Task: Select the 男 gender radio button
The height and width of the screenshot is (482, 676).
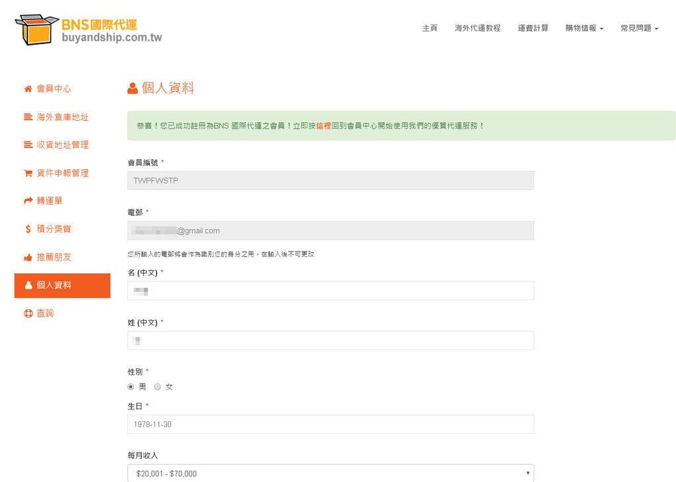Action: (x=131, y=387)
